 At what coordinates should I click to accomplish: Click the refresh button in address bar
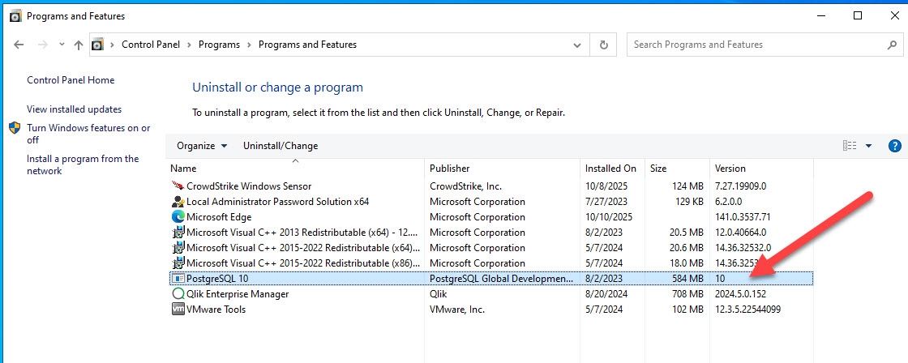click(603, 45)
